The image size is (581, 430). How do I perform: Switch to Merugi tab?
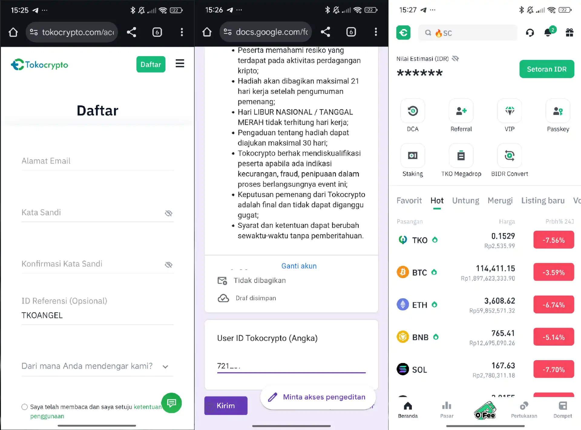click(500, 200)
